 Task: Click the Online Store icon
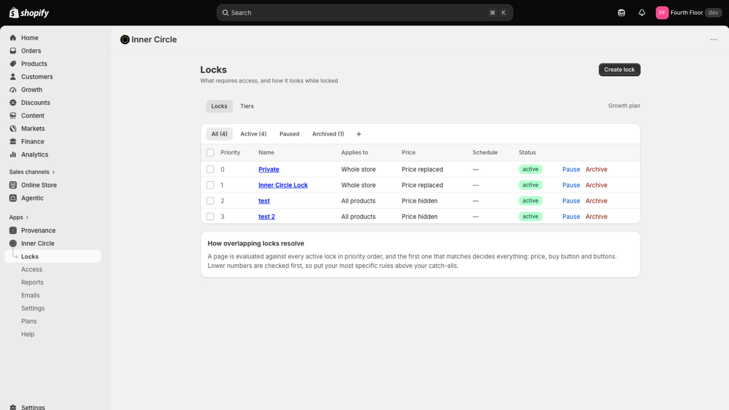coord(13,185)
